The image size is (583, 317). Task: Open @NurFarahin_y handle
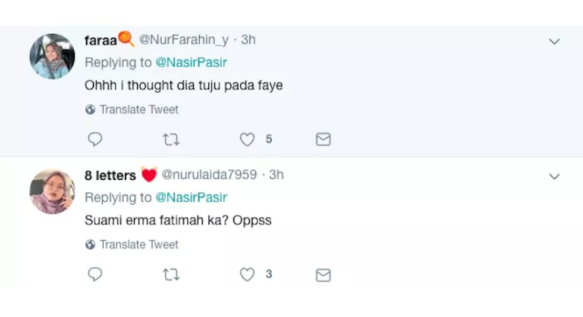coord(184,40)
